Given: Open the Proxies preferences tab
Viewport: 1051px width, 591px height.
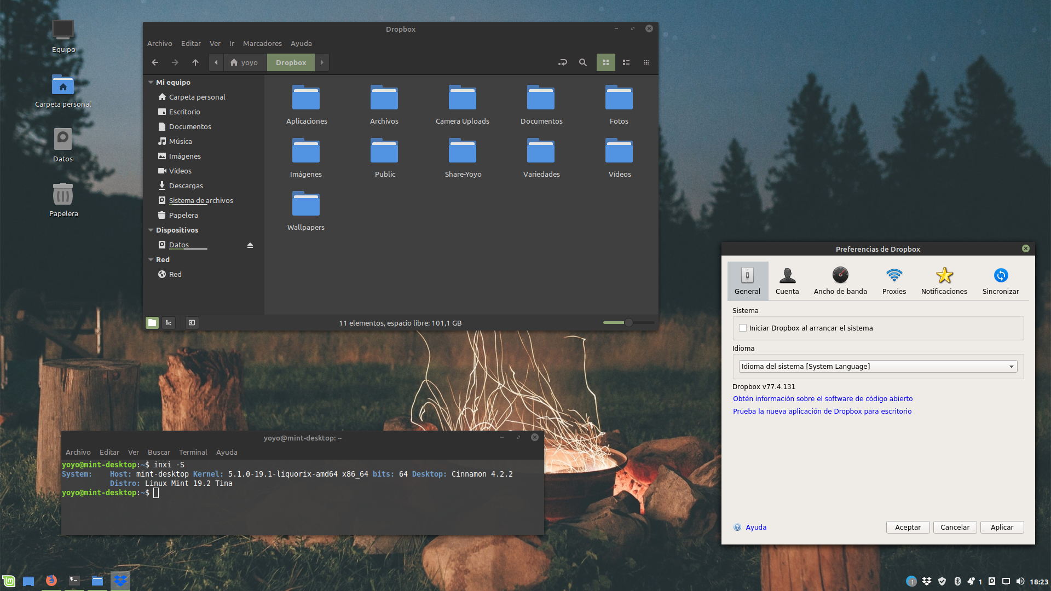Looking at the screenshot, I should 894,281.
